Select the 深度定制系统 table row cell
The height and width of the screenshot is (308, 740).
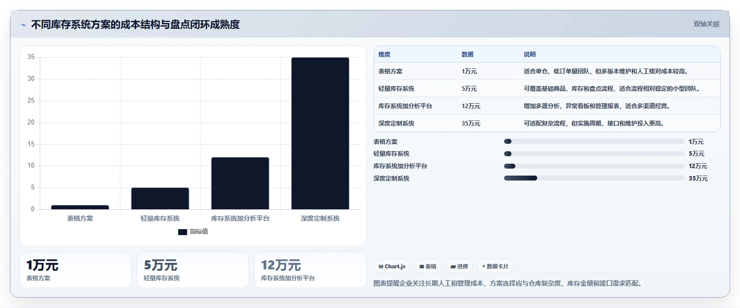[396, 123]
